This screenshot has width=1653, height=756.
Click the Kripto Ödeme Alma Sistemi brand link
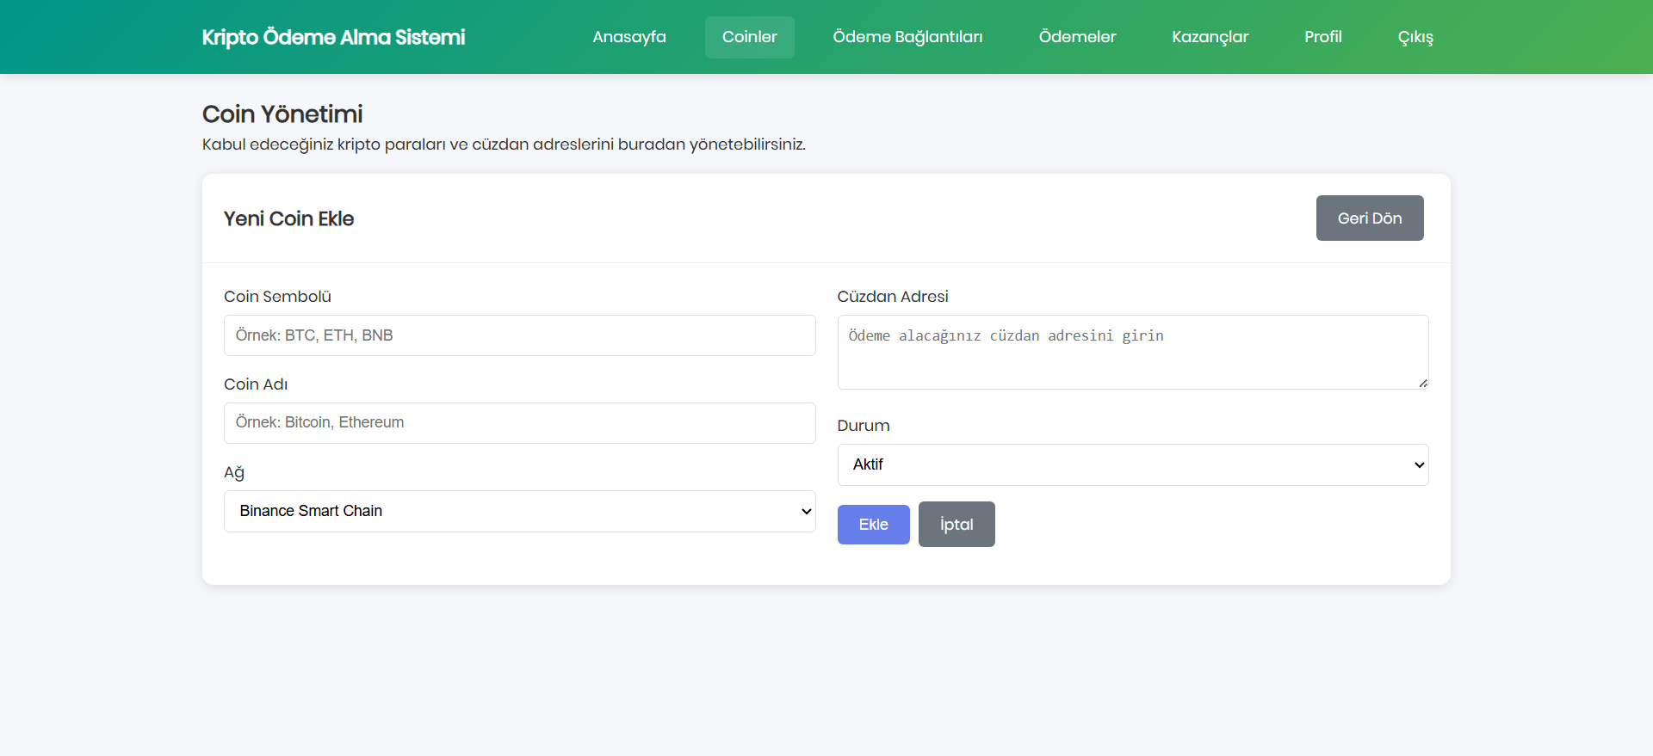[x=333, y=37]
